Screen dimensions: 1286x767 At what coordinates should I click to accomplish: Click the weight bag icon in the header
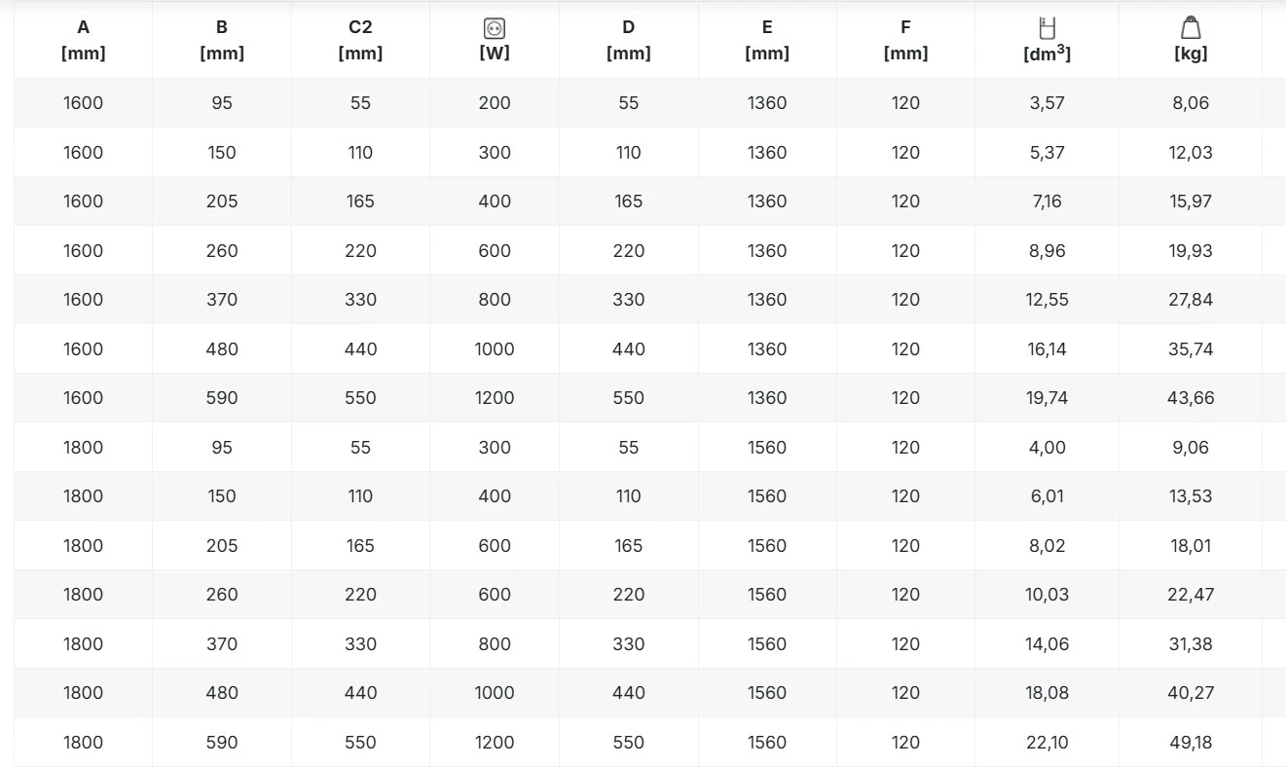[1191, 28]
